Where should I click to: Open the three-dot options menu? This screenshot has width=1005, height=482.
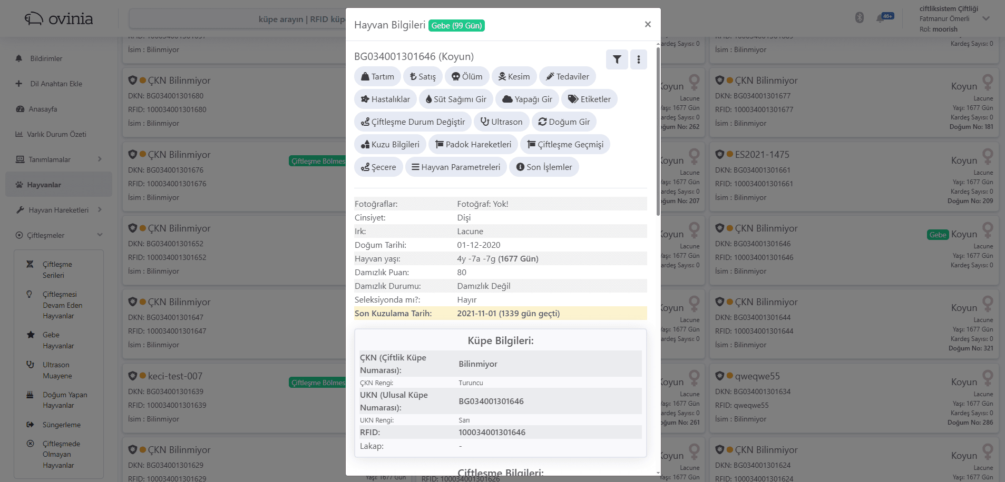coord(639,59)
